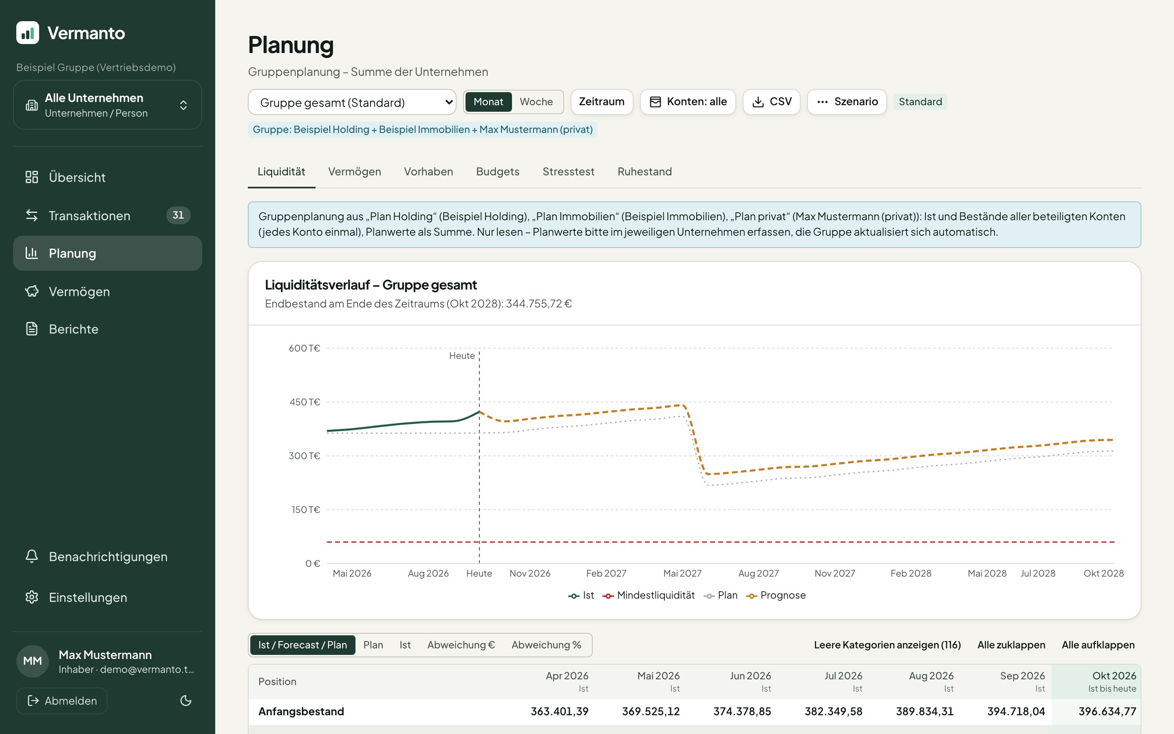1174x734 pixels.
Task: Select the Ist table view
Action: tap(405, 645)
